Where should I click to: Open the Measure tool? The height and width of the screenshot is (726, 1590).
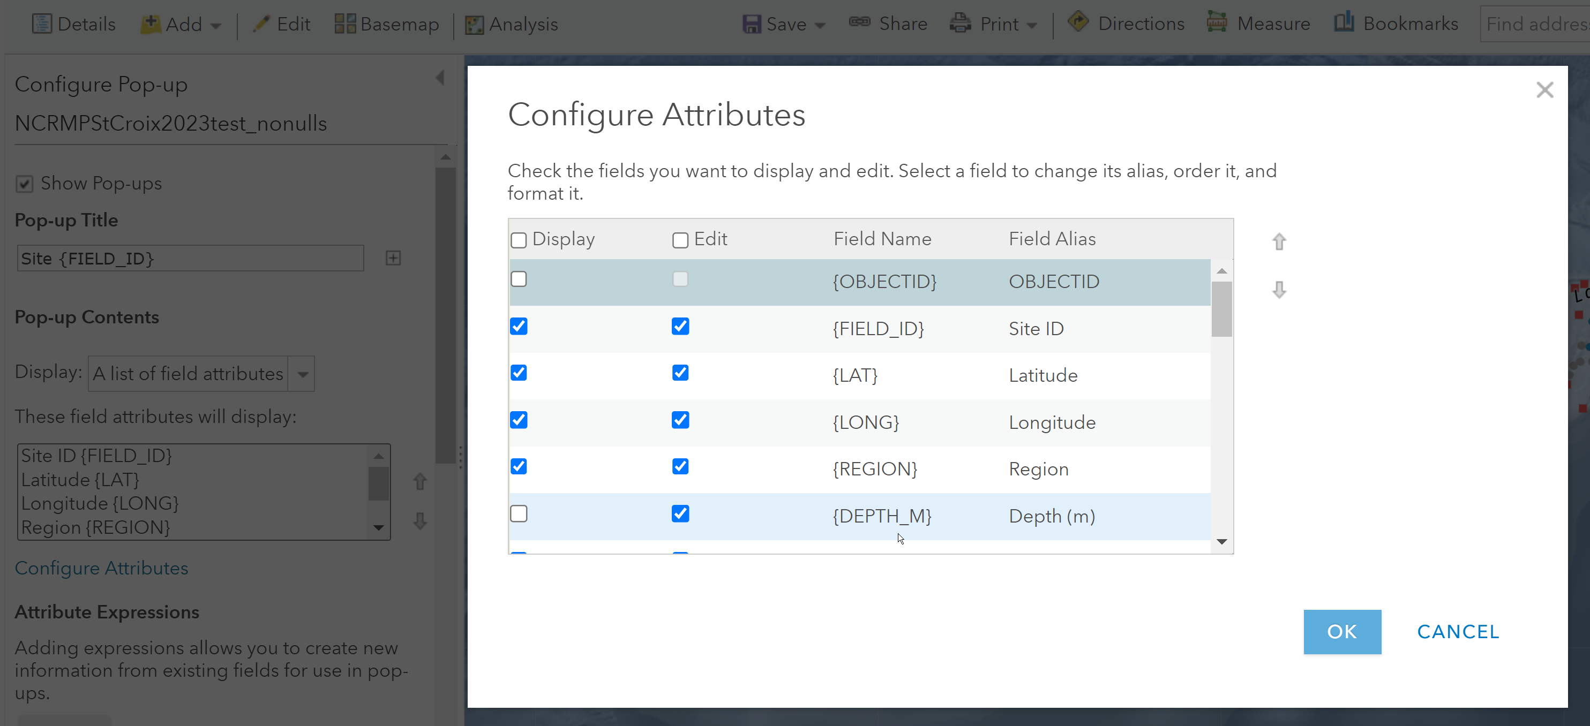(1258, 24)
